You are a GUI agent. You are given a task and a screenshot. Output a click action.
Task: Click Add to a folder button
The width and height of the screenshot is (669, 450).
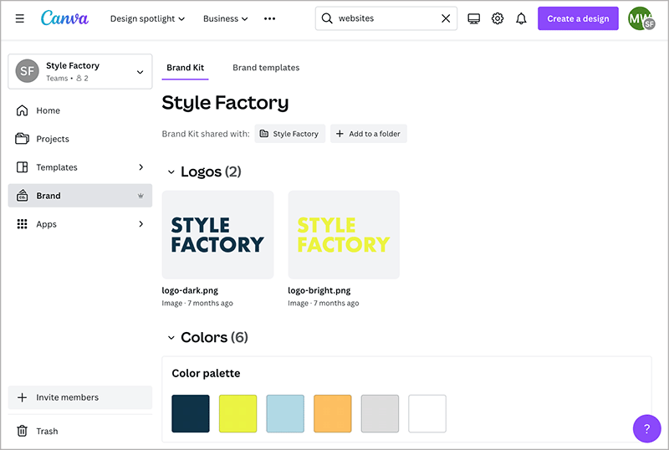368,134
